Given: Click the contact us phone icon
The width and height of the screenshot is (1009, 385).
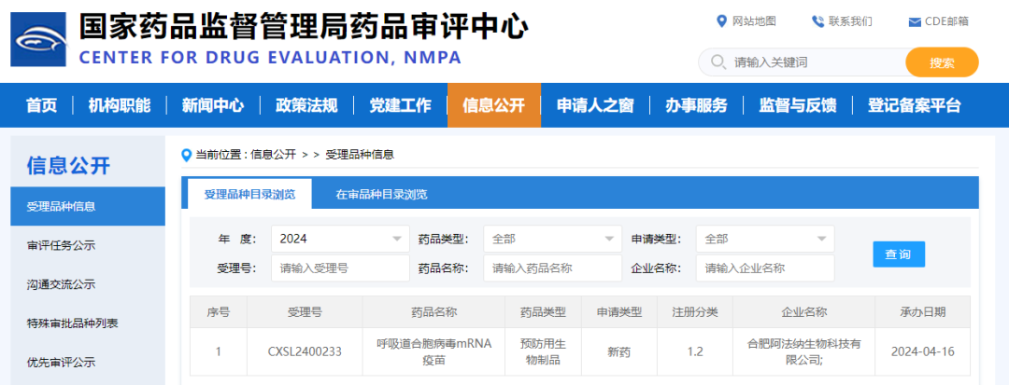Looking at the screenshot, I should [x=817, y=21].
